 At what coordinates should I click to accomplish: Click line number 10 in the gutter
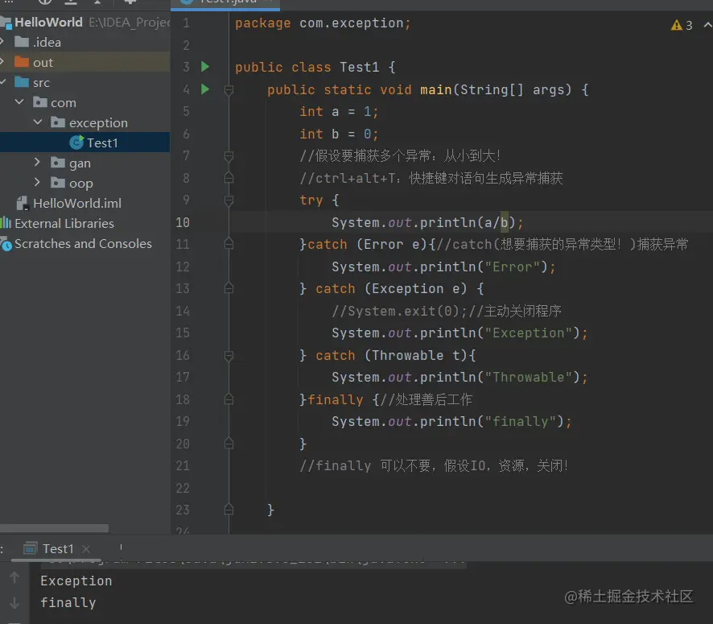pos(183,222)
